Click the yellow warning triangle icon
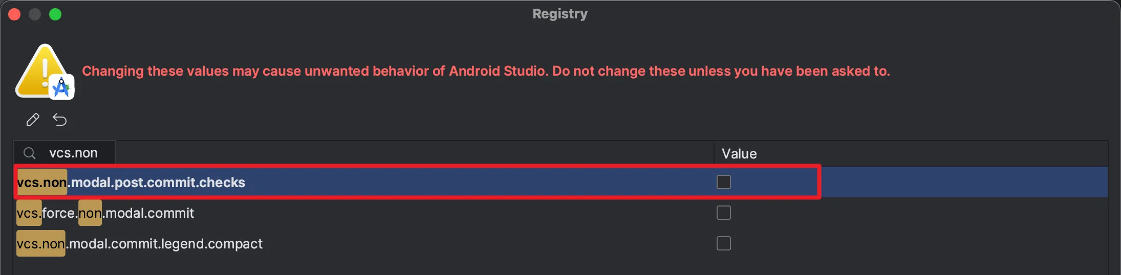Image resolution: width=1121 pixels, height=275 pixels. point(41,72)
